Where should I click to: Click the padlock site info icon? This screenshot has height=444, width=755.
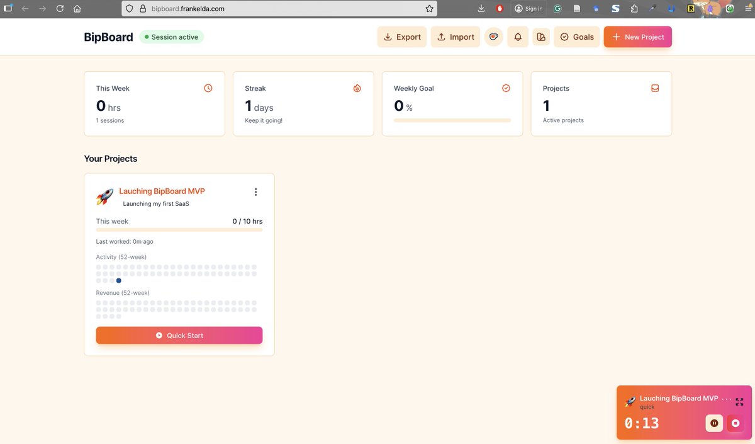coord(143,9)
